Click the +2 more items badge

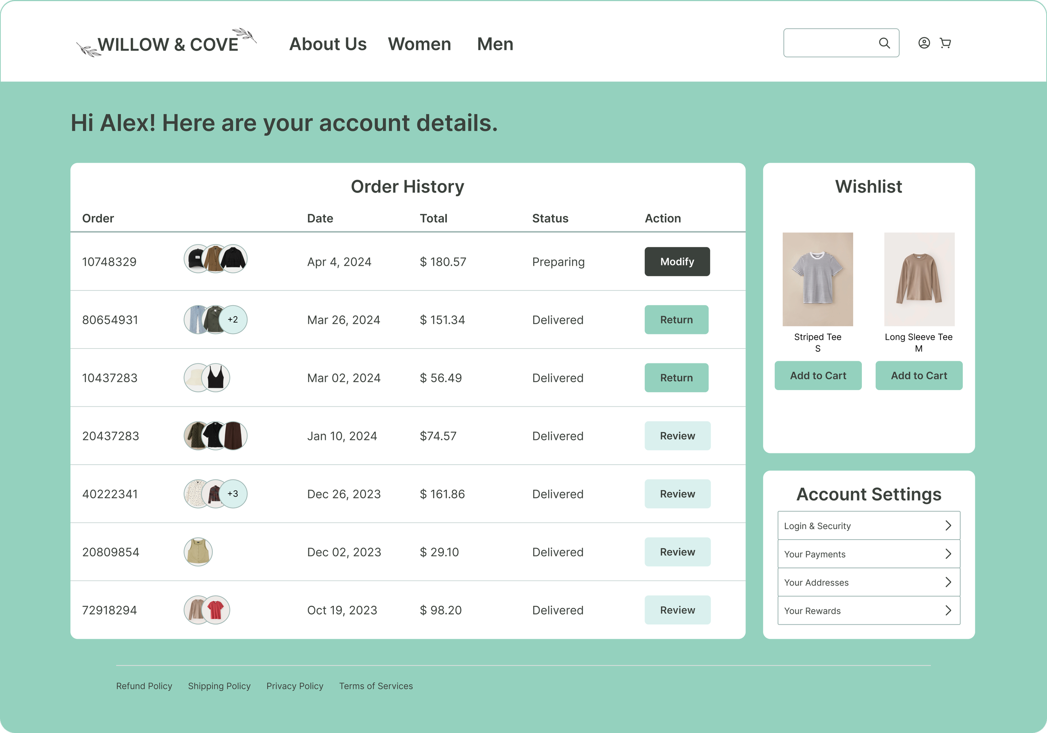[233, 319]
